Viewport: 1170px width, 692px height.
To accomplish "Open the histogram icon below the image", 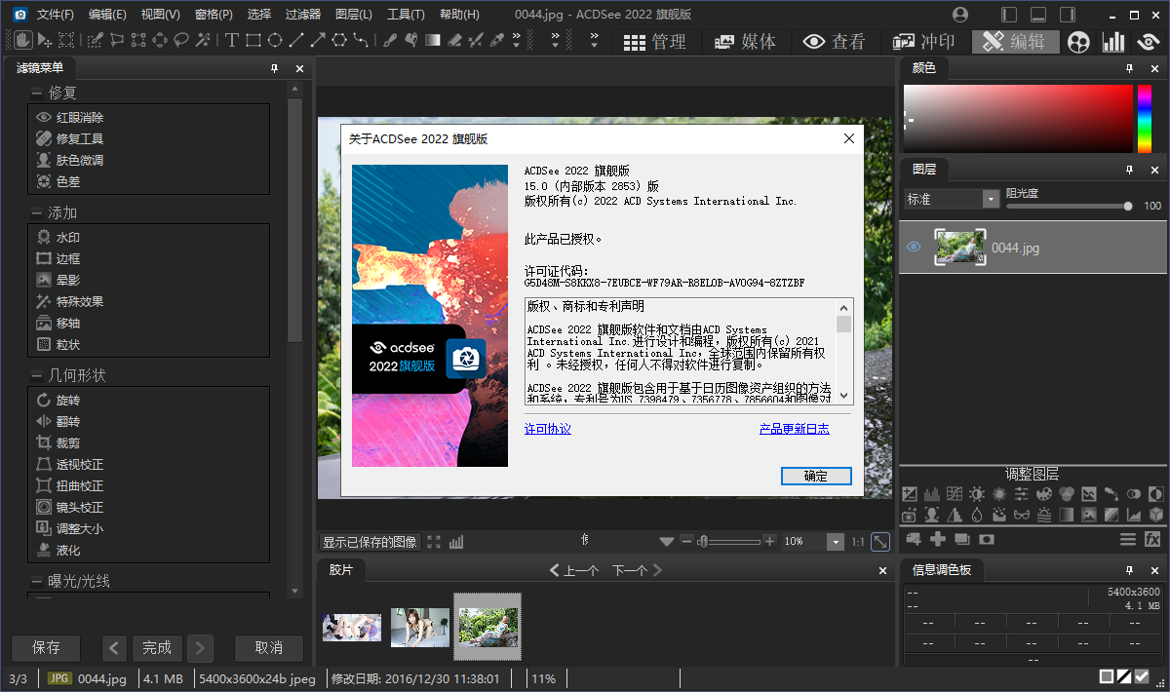I will pyautogui.click(x=456, y=542).
